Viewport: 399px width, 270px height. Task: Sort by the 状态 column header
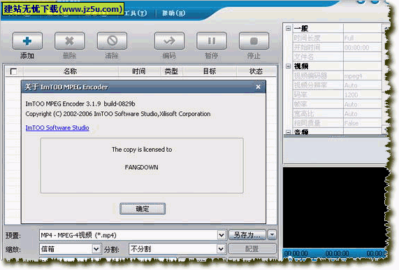click(x=256, y=71)
